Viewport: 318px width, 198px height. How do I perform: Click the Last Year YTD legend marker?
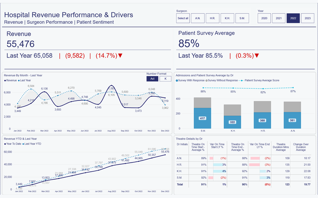tap(23, 144)
